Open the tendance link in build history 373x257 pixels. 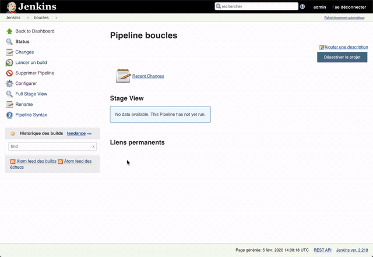pos(76,133)
